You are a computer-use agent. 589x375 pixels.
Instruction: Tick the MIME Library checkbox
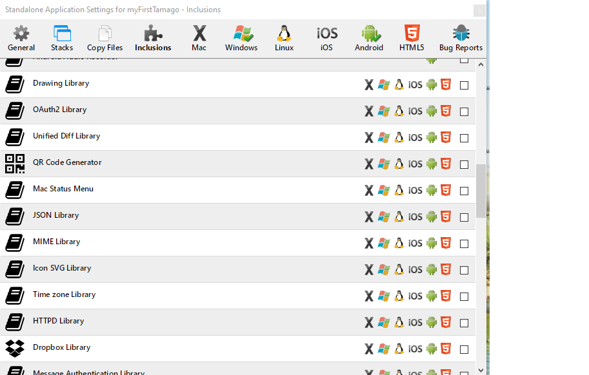[x=464, y=244]
